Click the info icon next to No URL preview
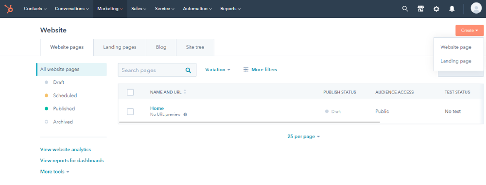 (x=185, y=115)
